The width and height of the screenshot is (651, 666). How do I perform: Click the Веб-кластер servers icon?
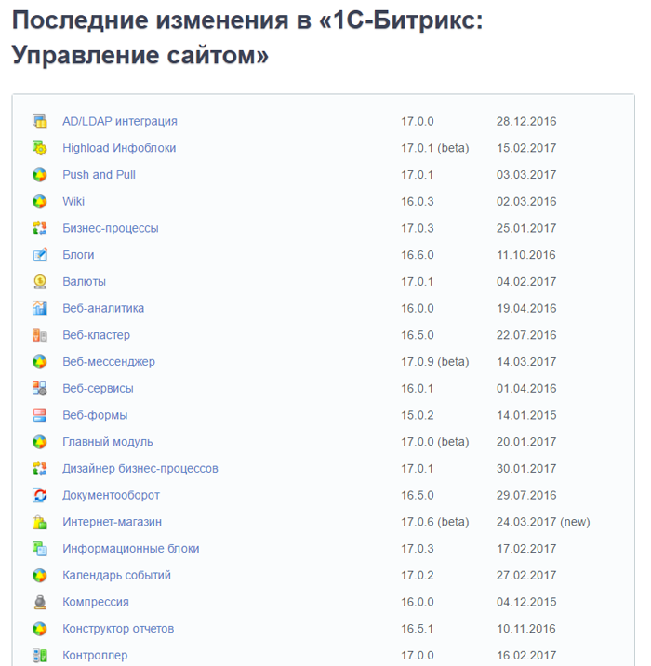(40, 336)
